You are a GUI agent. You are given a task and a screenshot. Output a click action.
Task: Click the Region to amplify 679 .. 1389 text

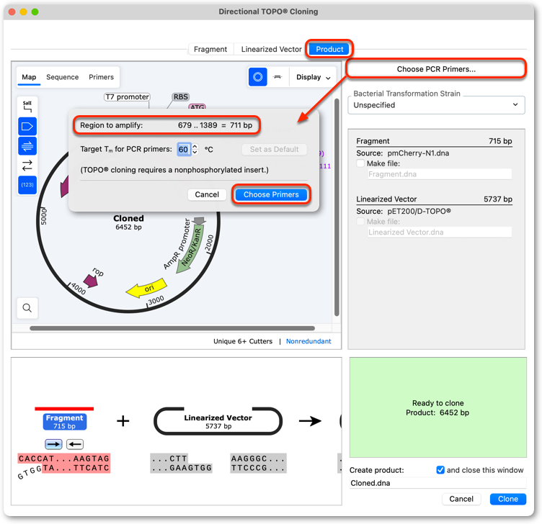point(166,125)
